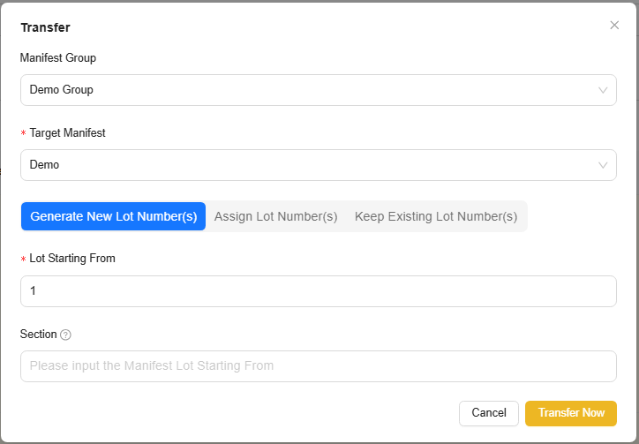Choose Keep Existing Lot Number(s) option

[436, 216]
